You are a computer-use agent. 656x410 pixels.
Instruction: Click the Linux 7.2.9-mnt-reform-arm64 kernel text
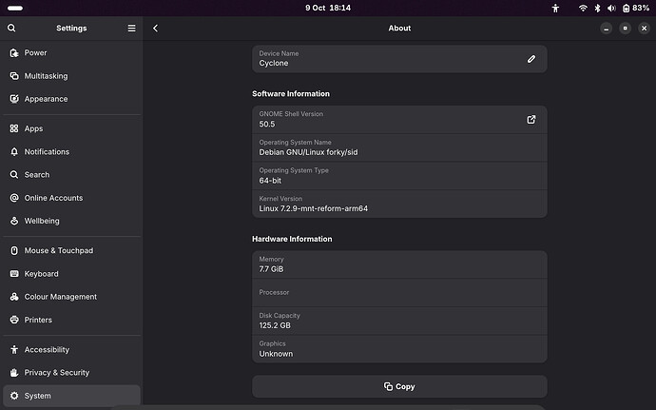point(314,208)
